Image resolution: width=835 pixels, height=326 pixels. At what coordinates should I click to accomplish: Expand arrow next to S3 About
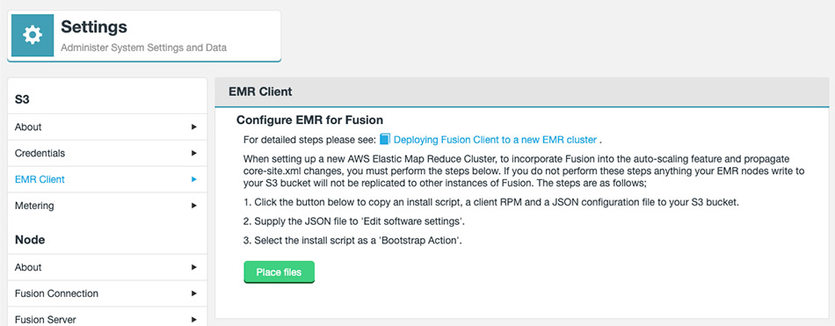tap(194, 127)
